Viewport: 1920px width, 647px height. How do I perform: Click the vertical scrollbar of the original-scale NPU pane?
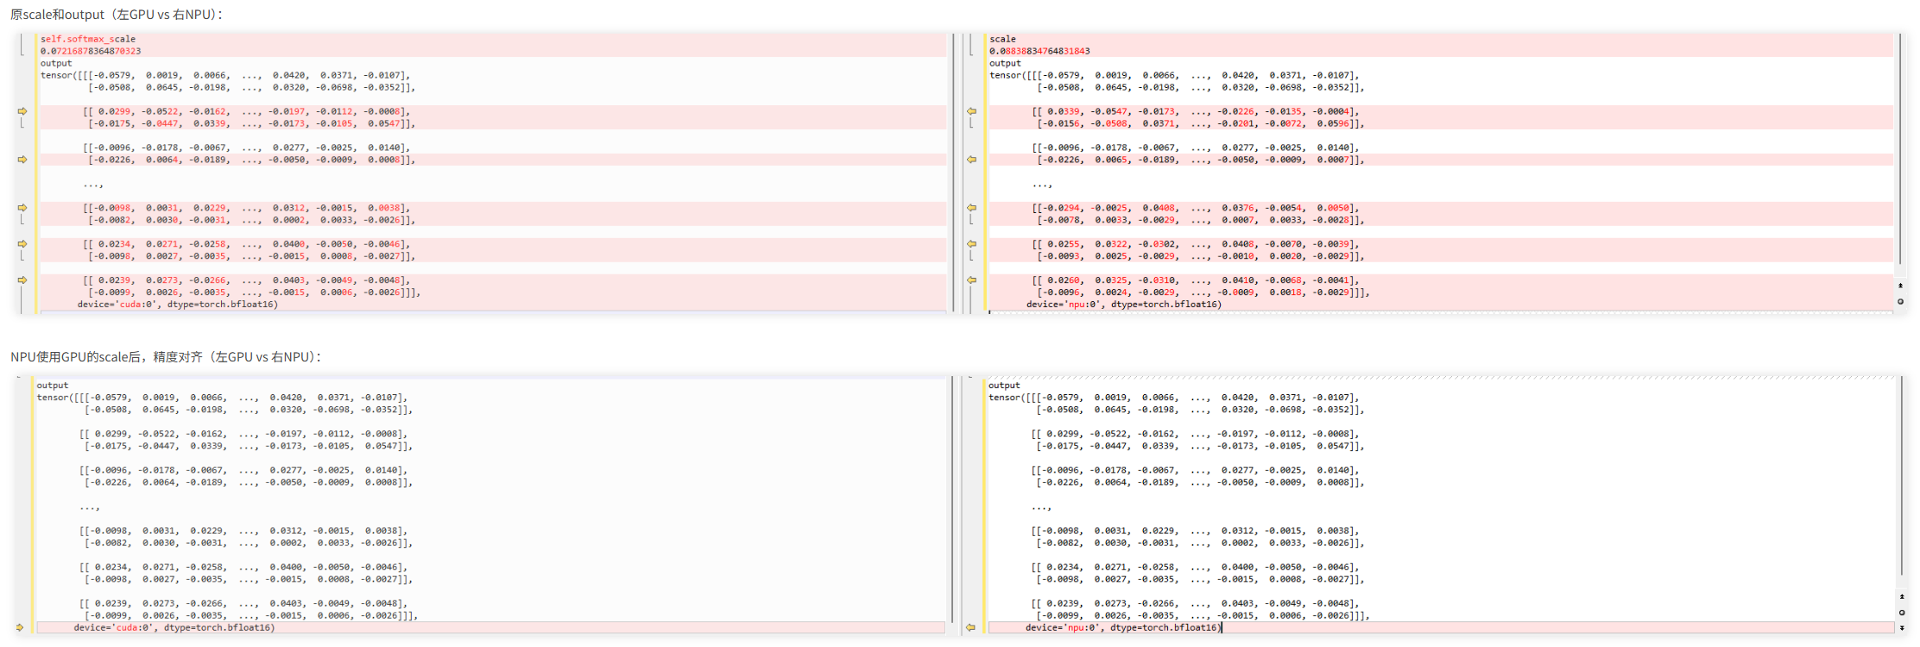pos(1900,149)
